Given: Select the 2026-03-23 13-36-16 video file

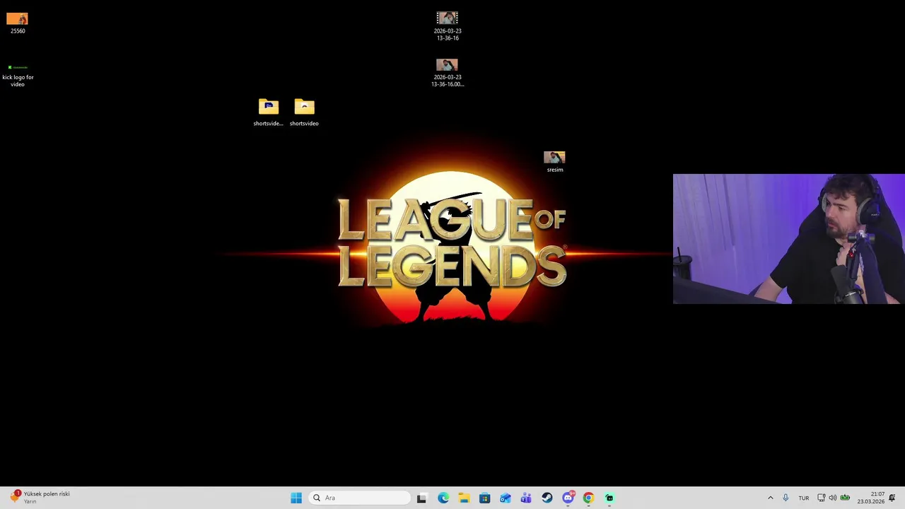Looking at the screenshot, I should [448, 26].
